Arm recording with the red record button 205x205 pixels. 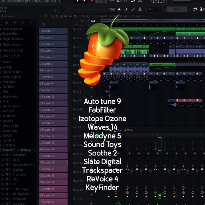(92, 1)
